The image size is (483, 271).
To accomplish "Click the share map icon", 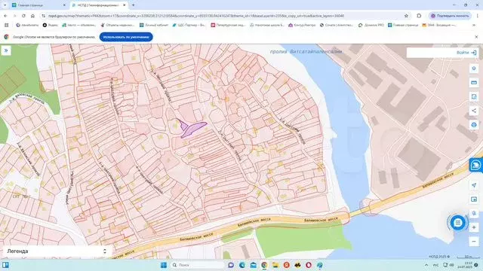I will (x=474, y=111).
